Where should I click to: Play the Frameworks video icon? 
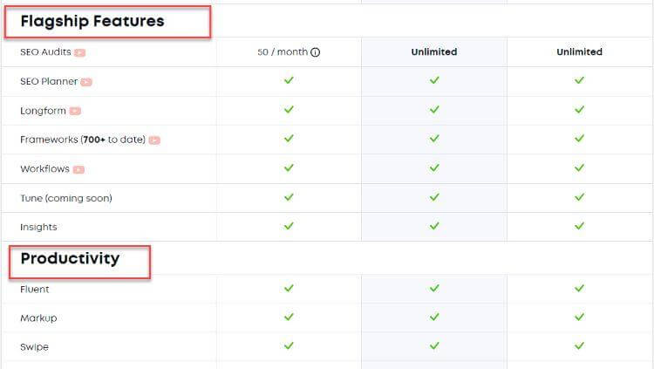pyautogui.click(x=154, y=140)
